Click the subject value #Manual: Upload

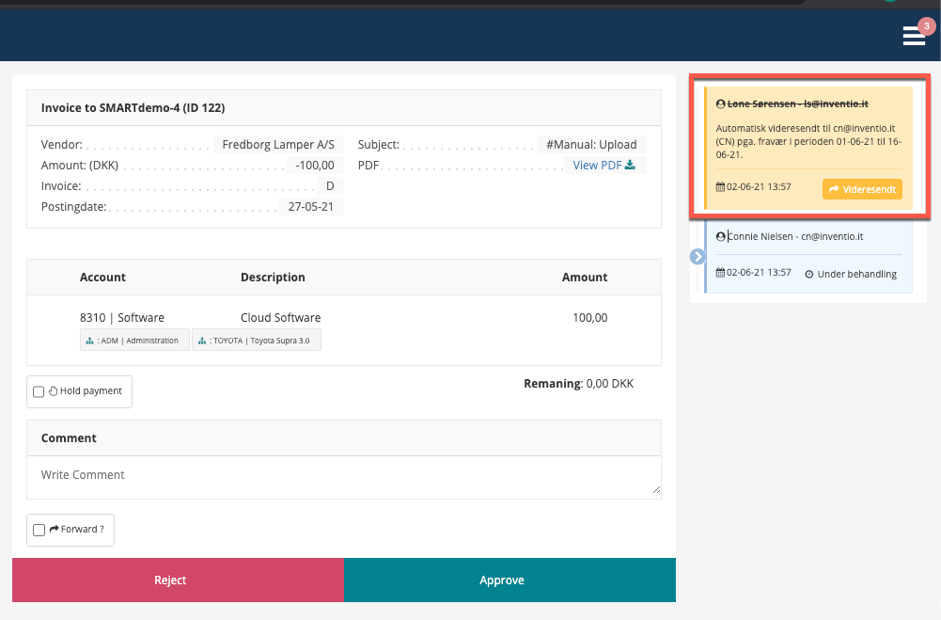[x=591, y=145]
